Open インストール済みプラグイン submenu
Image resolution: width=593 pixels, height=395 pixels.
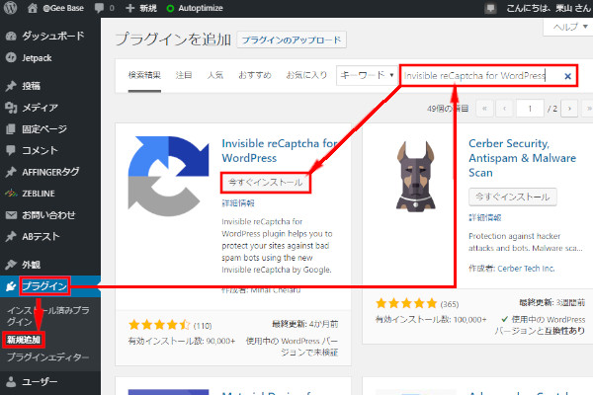[x=47, y=316]
